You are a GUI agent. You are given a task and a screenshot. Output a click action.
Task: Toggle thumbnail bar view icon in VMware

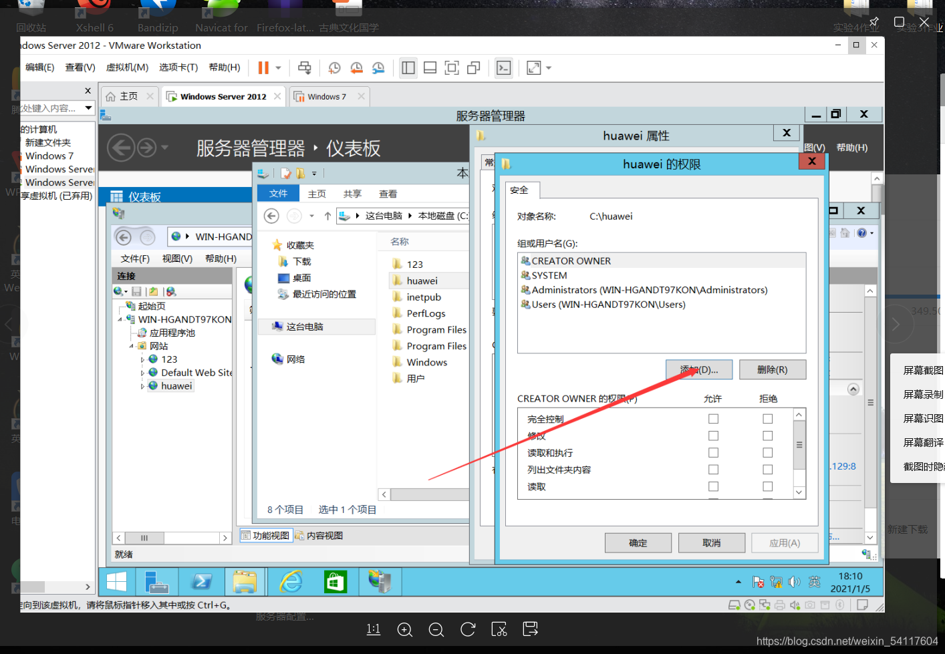pos(430,67)
